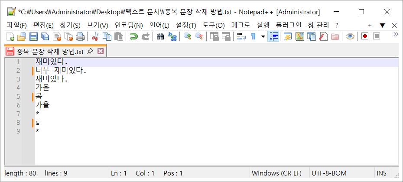Click the length : 80 status entry
403x182 pixels.
point(20,173)
